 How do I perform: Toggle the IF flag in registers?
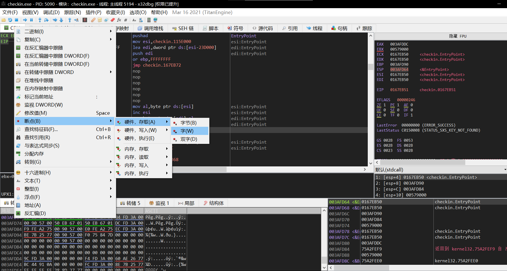tap(406, 115)
